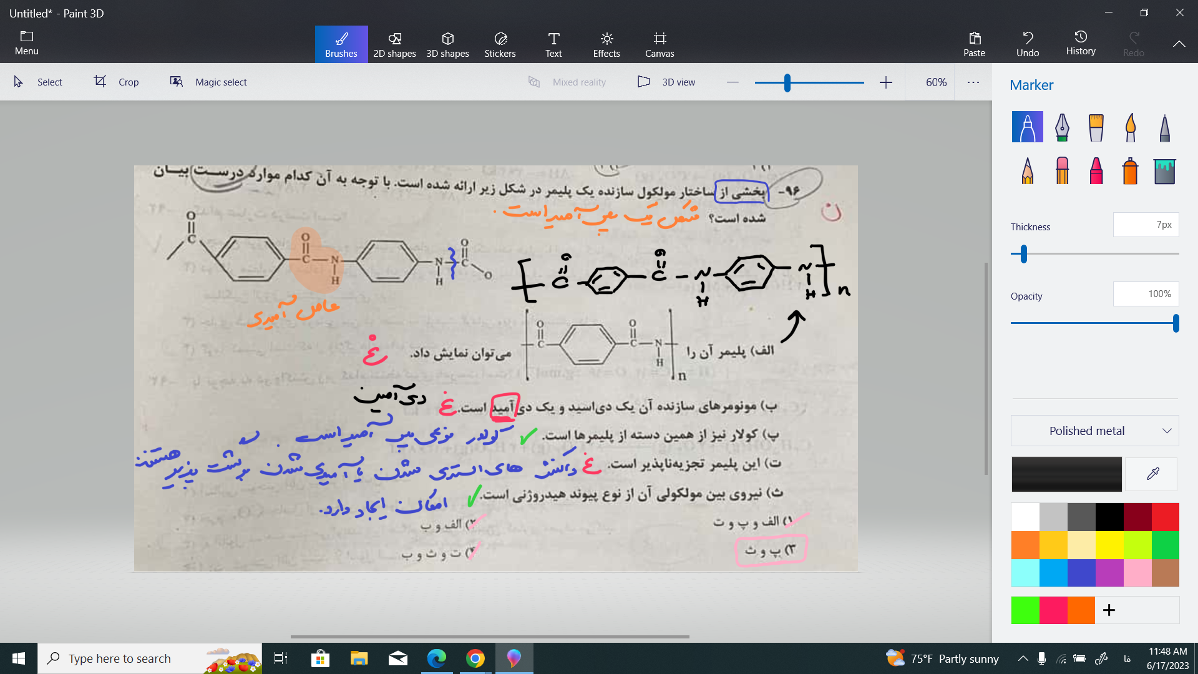Pick the orange color swatch in palette
This screenshot has height=674, width=1198.
click(1025, 545)
